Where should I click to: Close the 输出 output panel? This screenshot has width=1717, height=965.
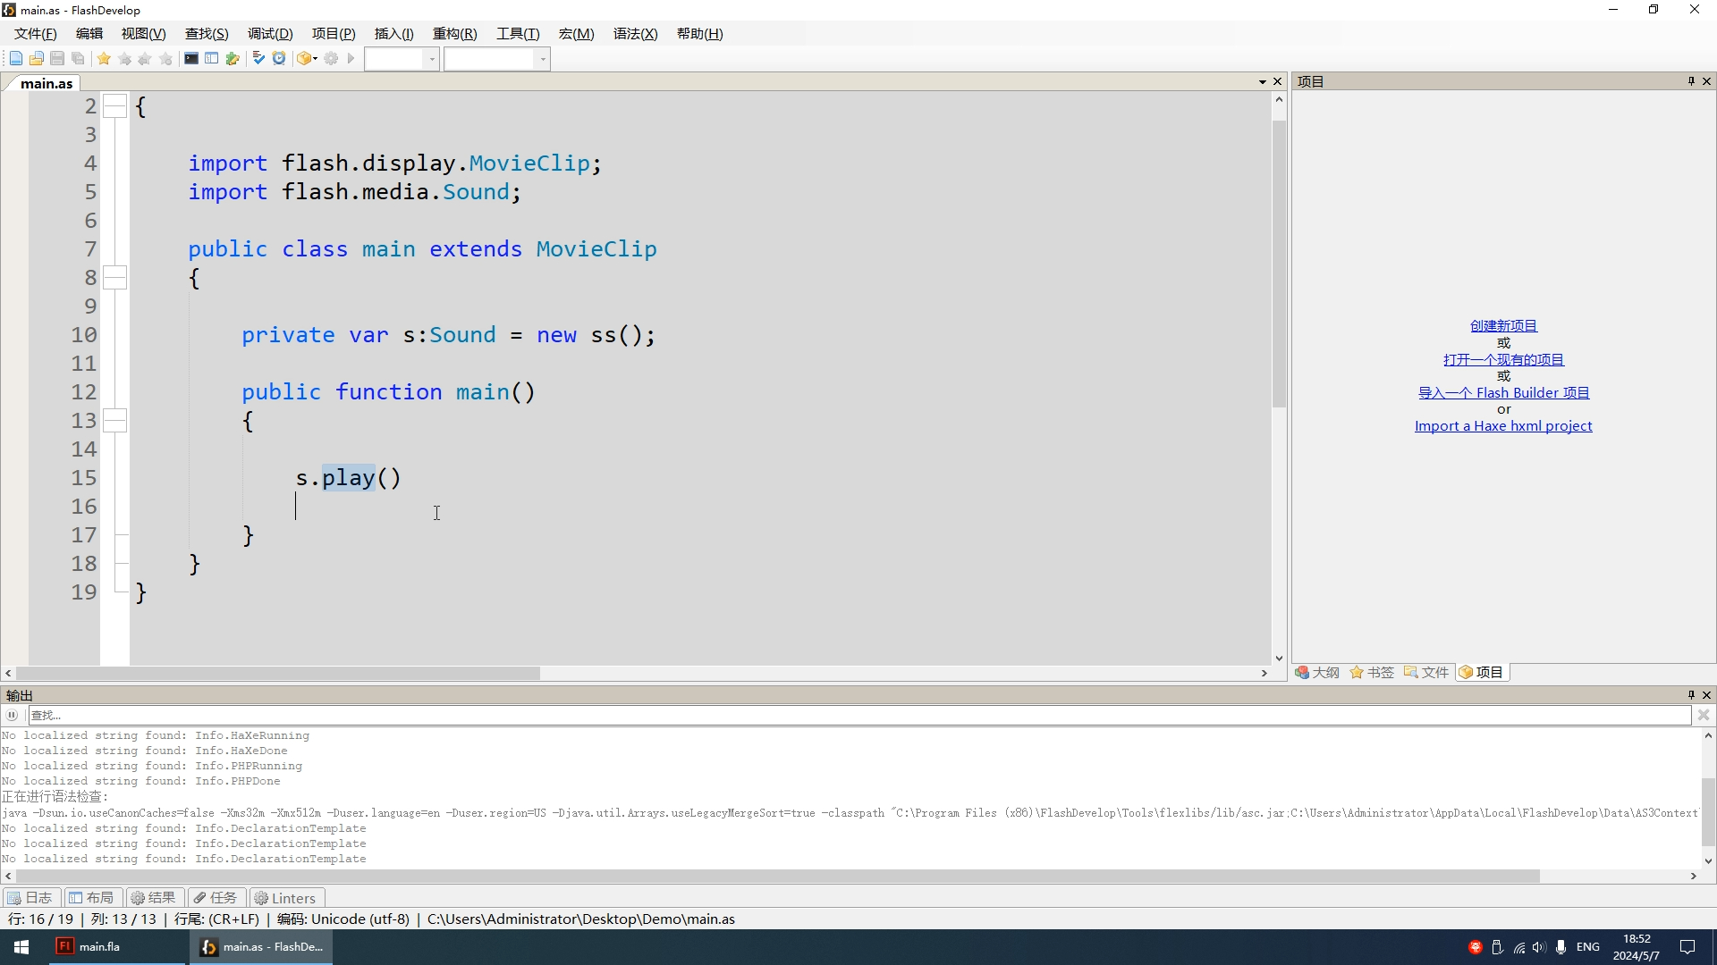coord(1706,695)
